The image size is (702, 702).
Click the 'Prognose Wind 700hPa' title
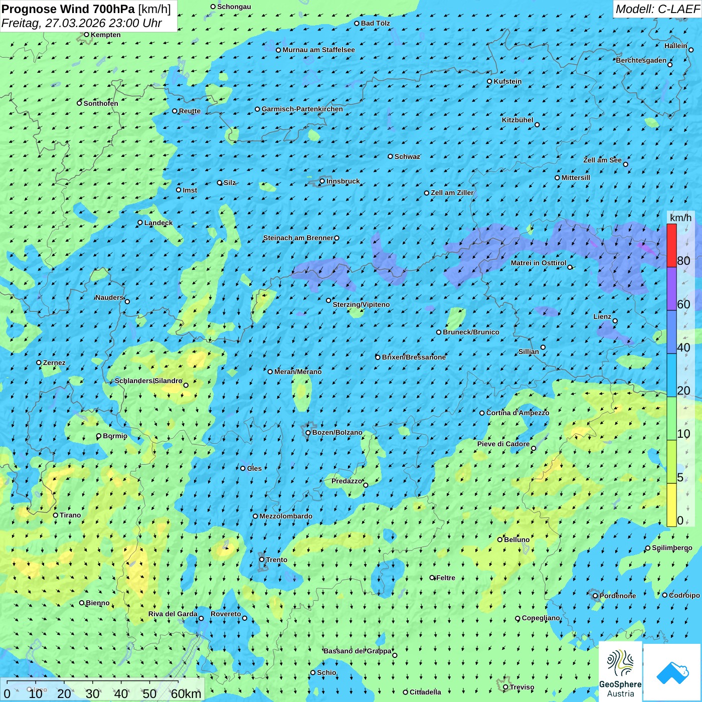(68, 9)
